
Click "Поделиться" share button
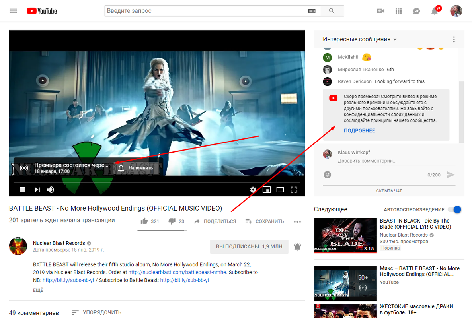[215, 221]
